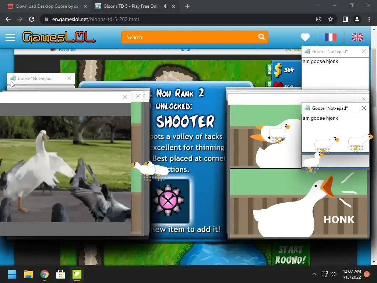Click the Favorites link above the game
This screenshot has height=283, width=377.
click(68, 50)
